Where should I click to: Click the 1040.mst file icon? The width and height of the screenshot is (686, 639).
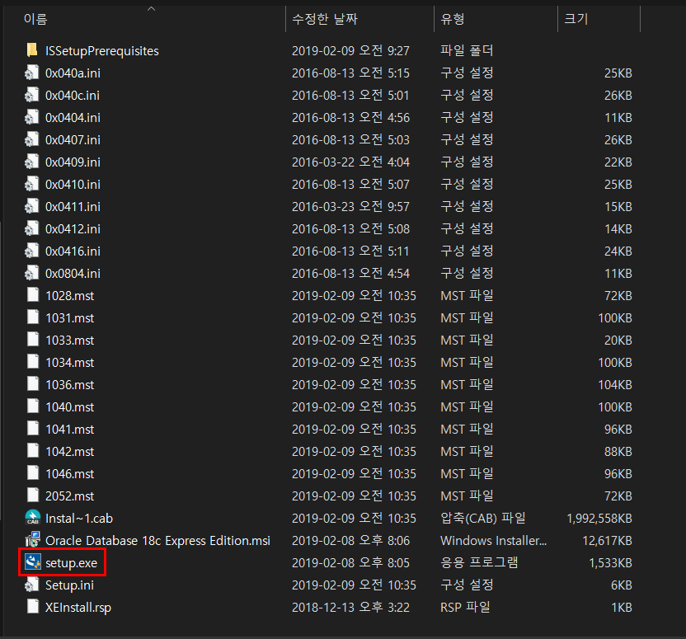coord(33,406)
